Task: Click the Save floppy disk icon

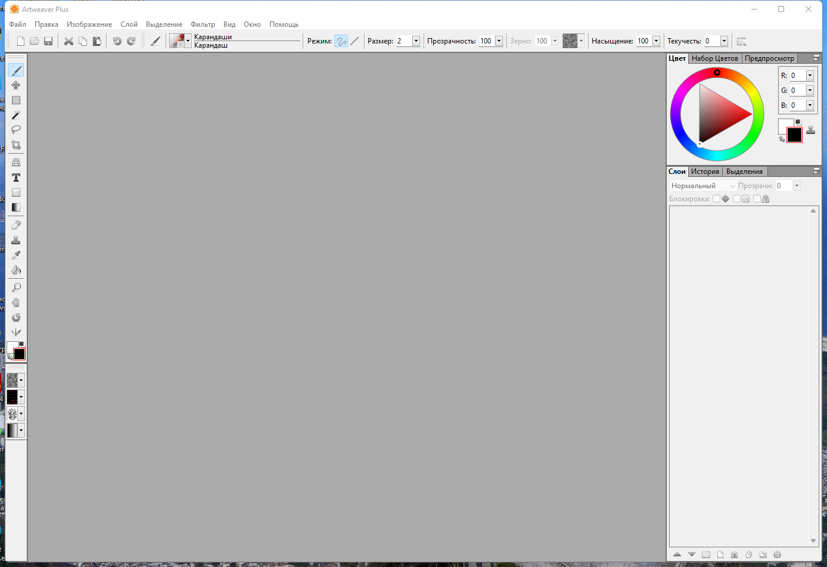Action: click(48, 41)
